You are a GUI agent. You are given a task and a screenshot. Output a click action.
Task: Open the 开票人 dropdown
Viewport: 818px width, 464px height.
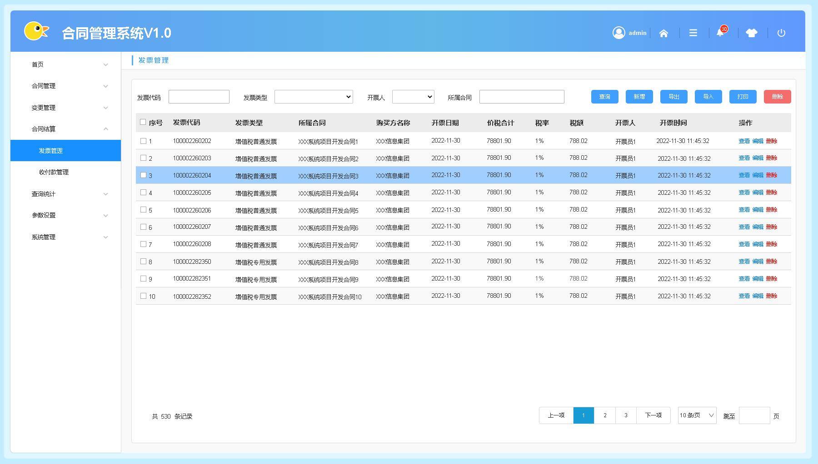pos(413,97)
